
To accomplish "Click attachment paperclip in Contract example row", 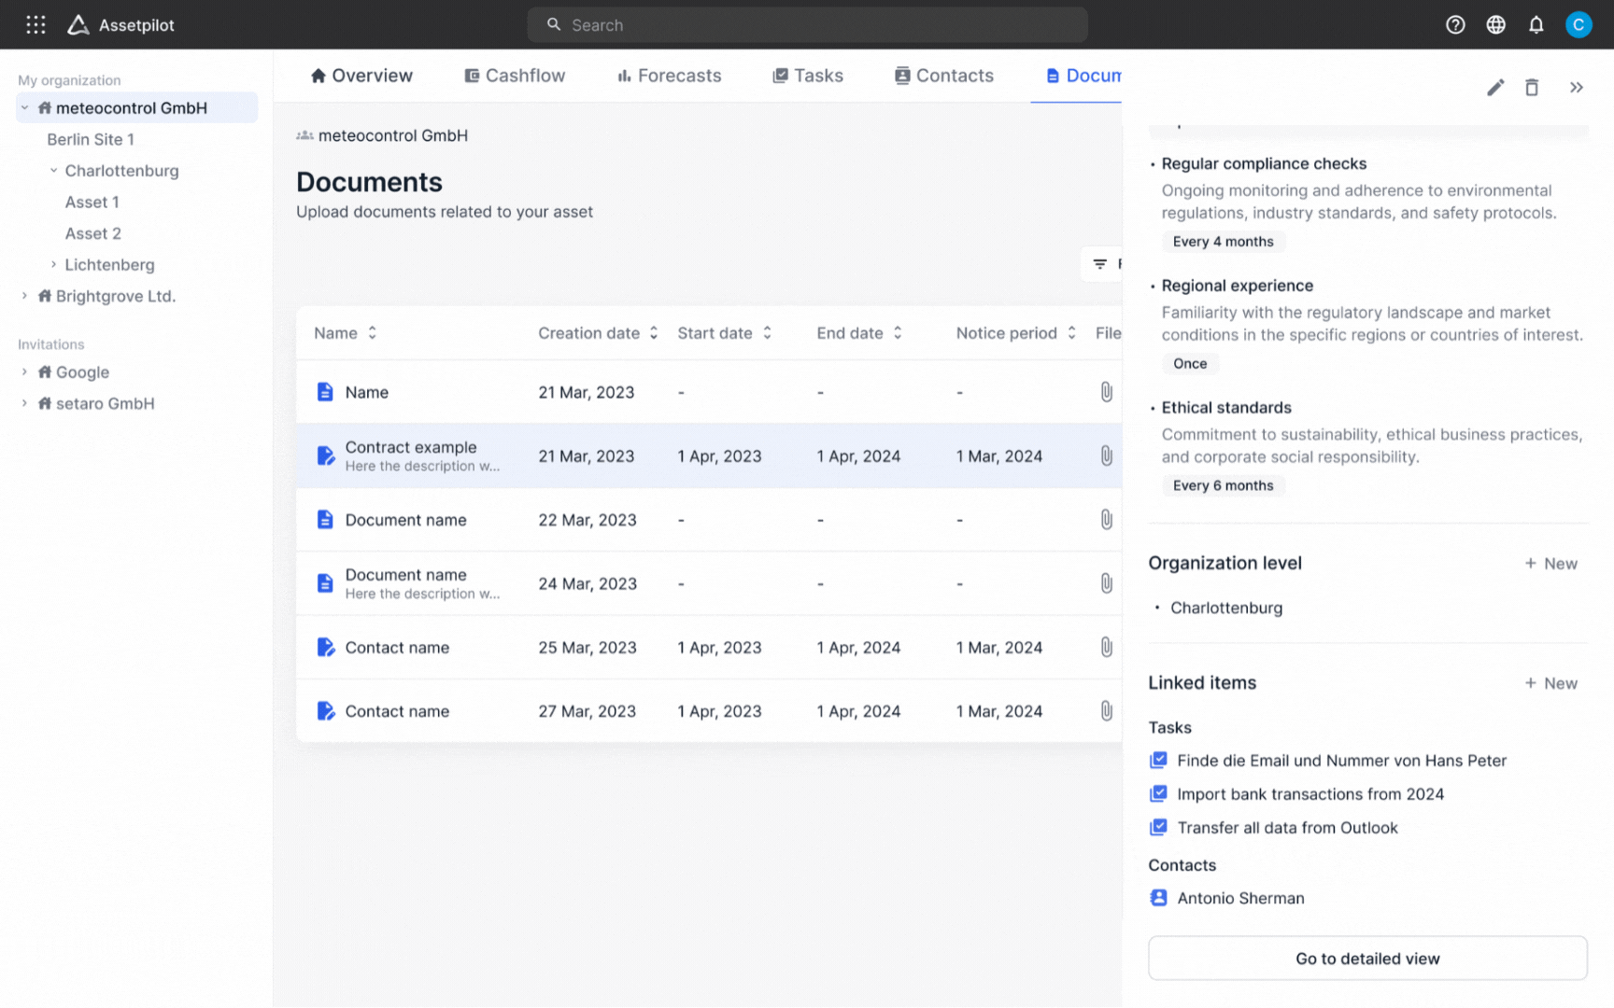I will pos(1106,456).
